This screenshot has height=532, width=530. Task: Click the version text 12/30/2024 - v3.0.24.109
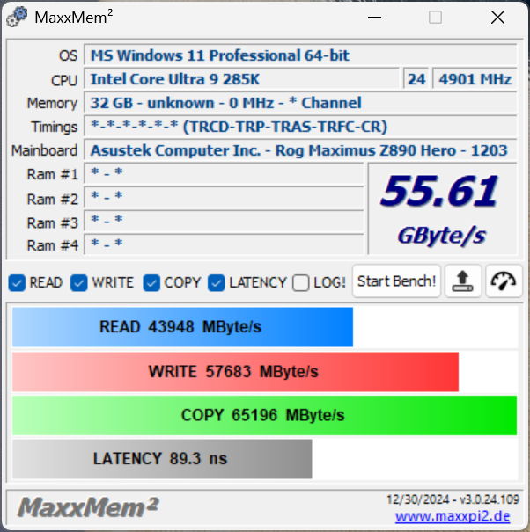[453, 499]
